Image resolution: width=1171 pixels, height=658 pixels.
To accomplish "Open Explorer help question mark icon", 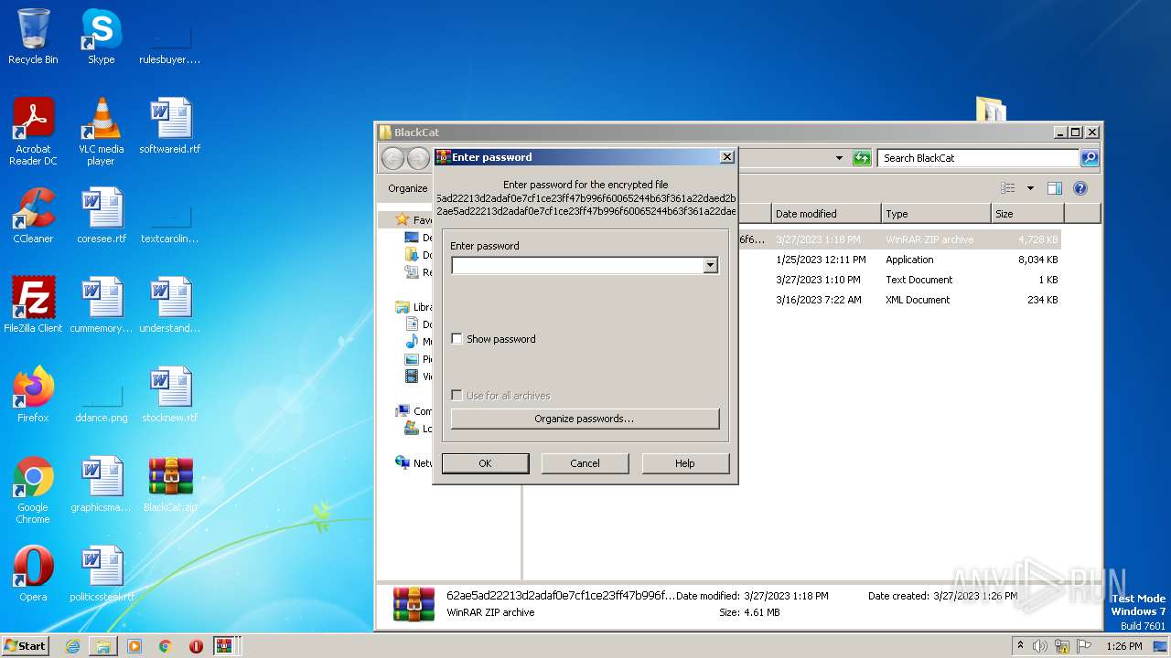I will coord(1080,188).
